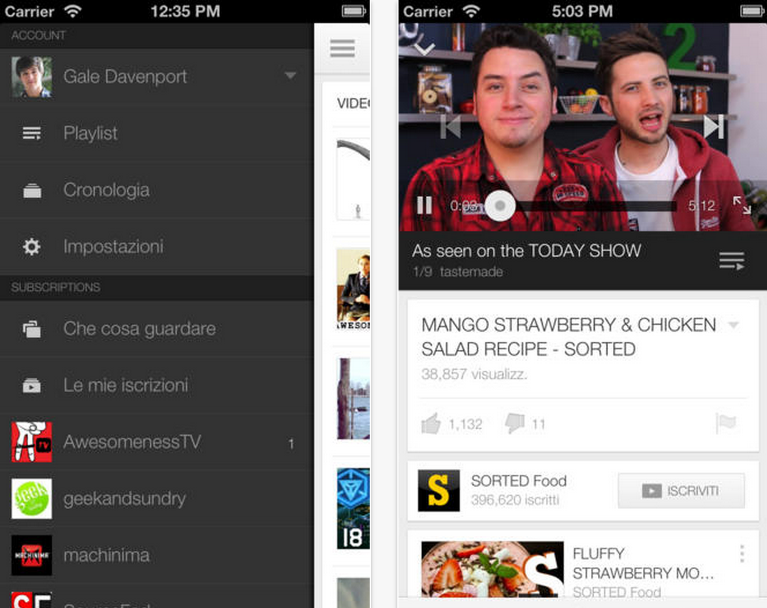Viewport: 767px width, 608px height.
Task: Open the Fluffy Strawberry Mousse thumbnail
Action: click(x=493, y=569)
